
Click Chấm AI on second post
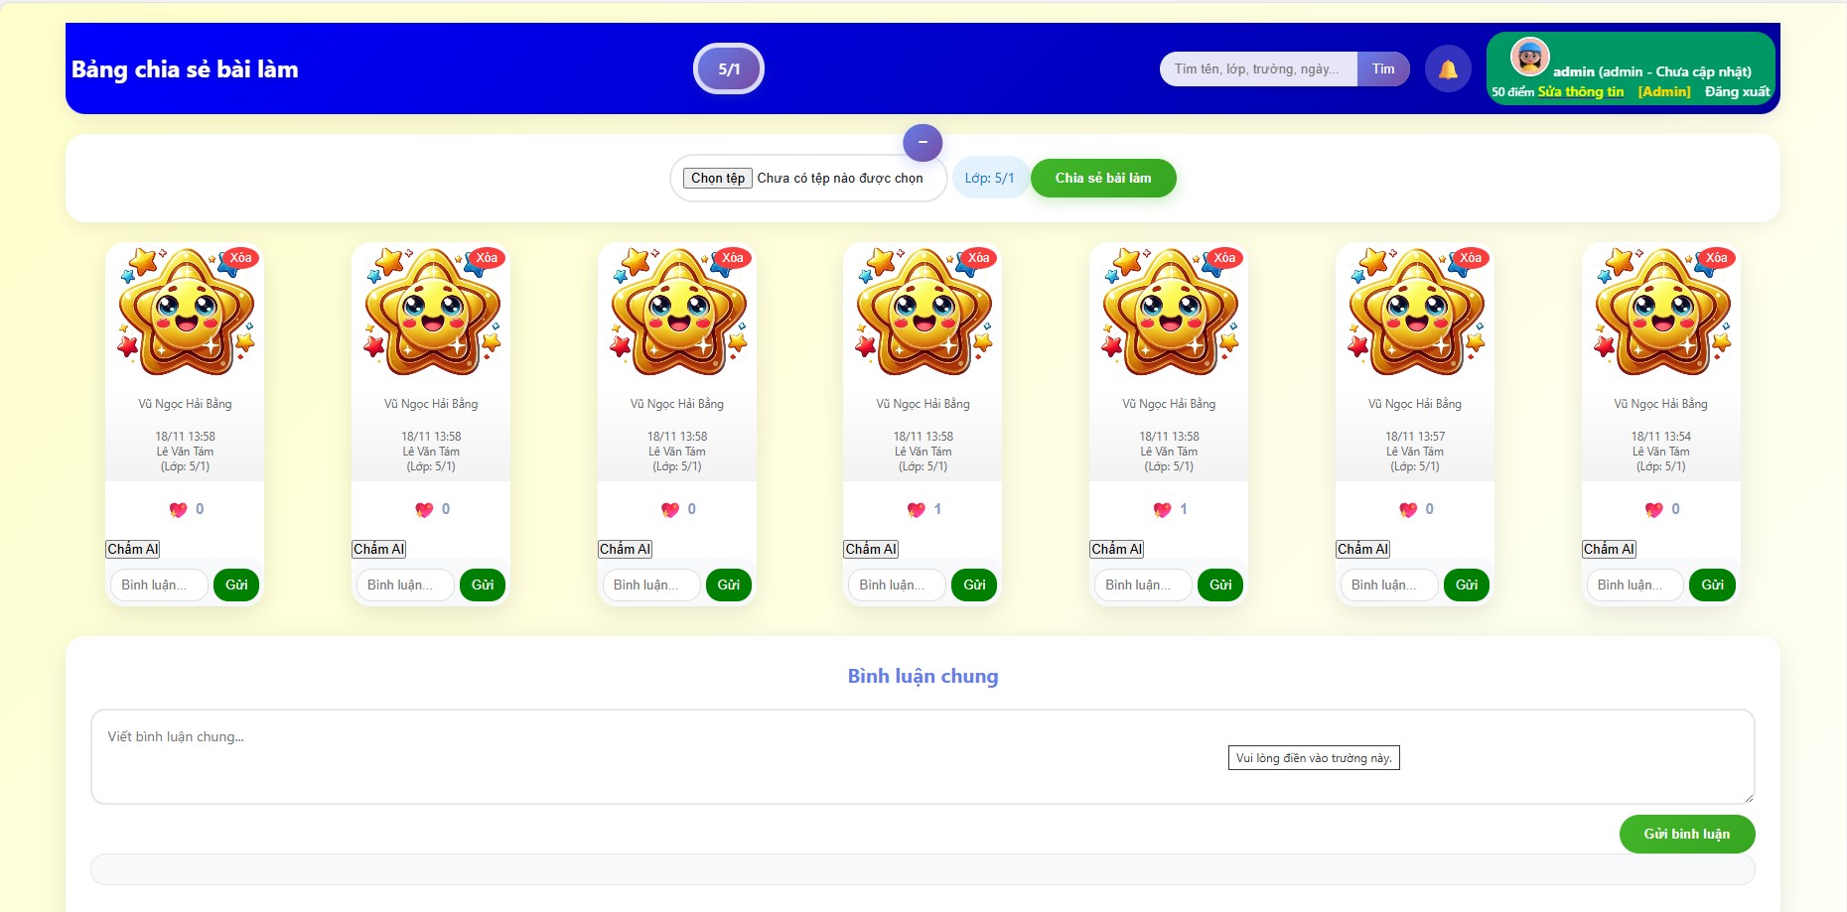[x=379, y=549]
